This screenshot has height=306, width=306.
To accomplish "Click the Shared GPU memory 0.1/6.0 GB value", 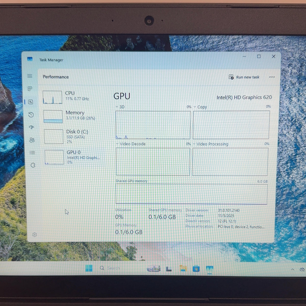I will click(162, 217).
